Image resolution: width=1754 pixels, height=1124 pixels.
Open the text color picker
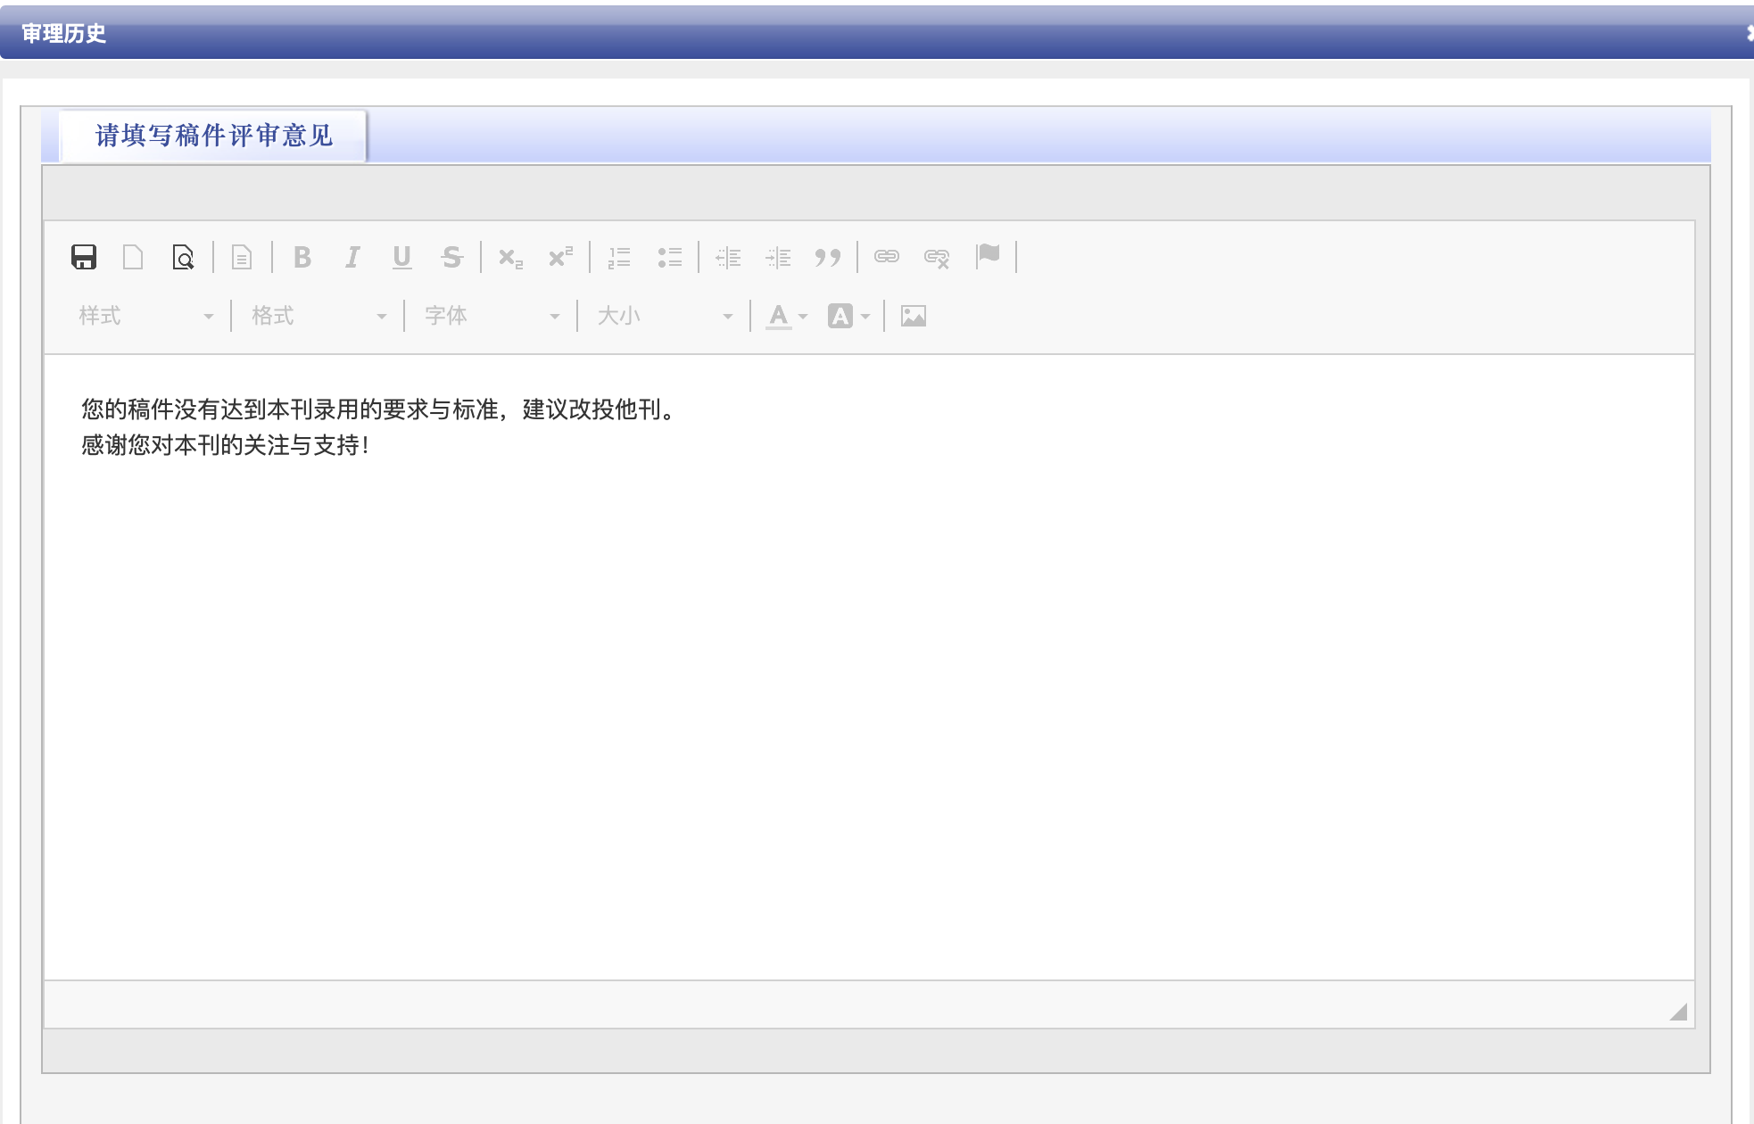tap(786, 316)
